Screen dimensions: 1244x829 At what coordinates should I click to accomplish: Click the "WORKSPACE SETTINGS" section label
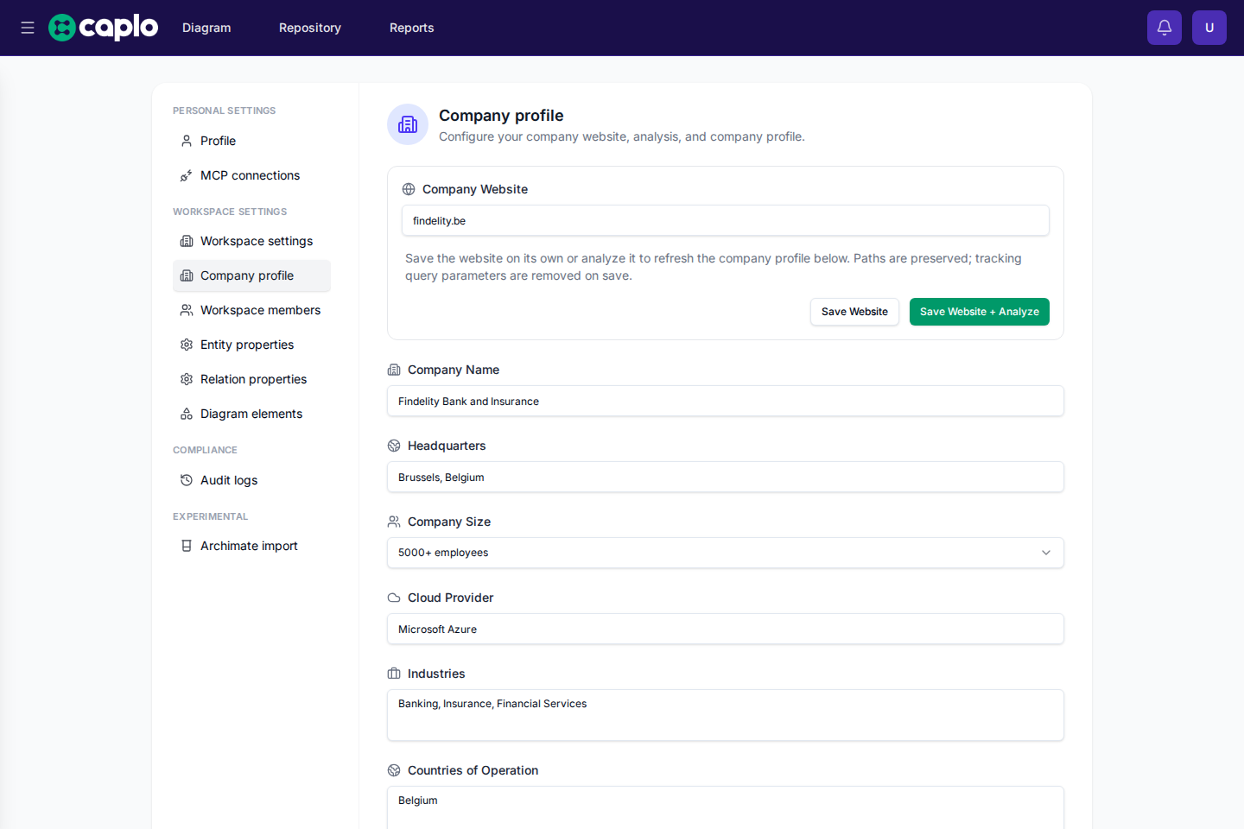coord(230,212)
